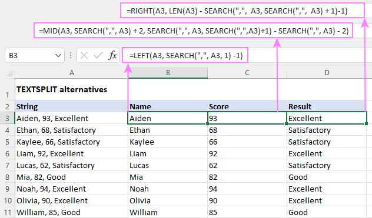Click the Name Box showing B3

[35, 55]
